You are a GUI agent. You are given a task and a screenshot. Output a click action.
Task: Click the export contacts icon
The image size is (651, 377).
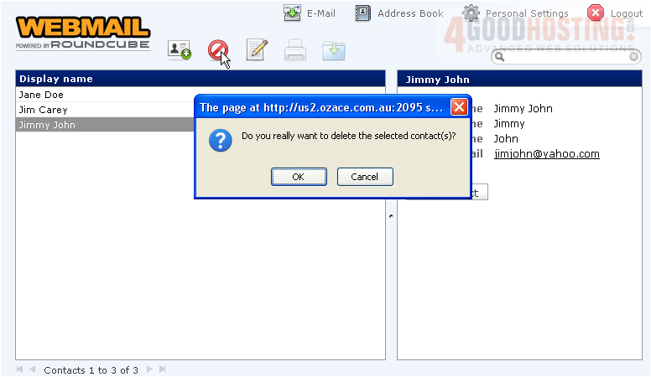coord(334,51)
